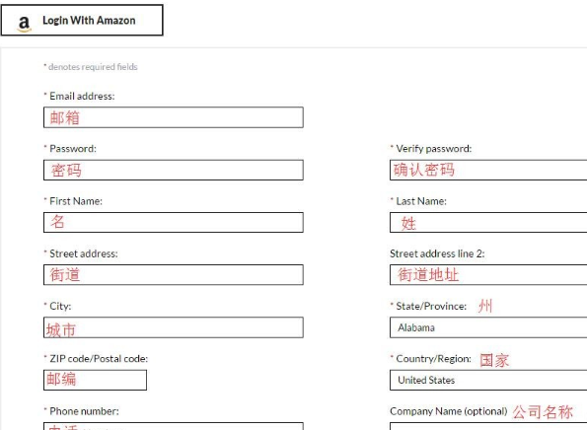This screenshot has width=587, height=430.
Task: Click the Login With Amazon button
Action: [82, 20]
